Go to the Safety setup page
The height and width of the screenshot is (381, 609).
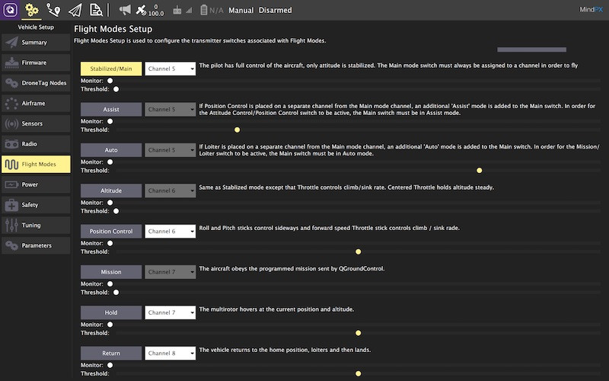click(36, 205)
